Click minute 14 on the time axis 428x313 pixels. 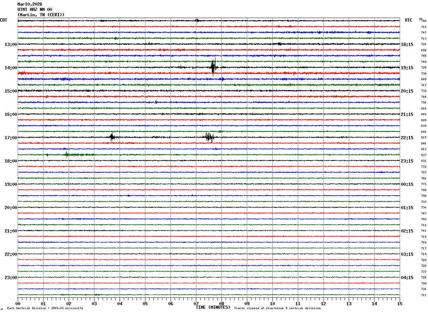tap(374, 303)
